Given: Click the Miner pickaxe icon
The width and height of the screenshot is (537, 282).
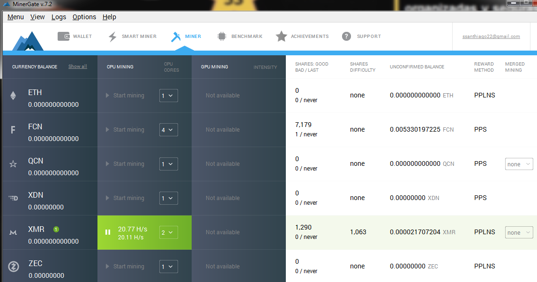Looking at the screenshot, I should [x=176, y=37].
